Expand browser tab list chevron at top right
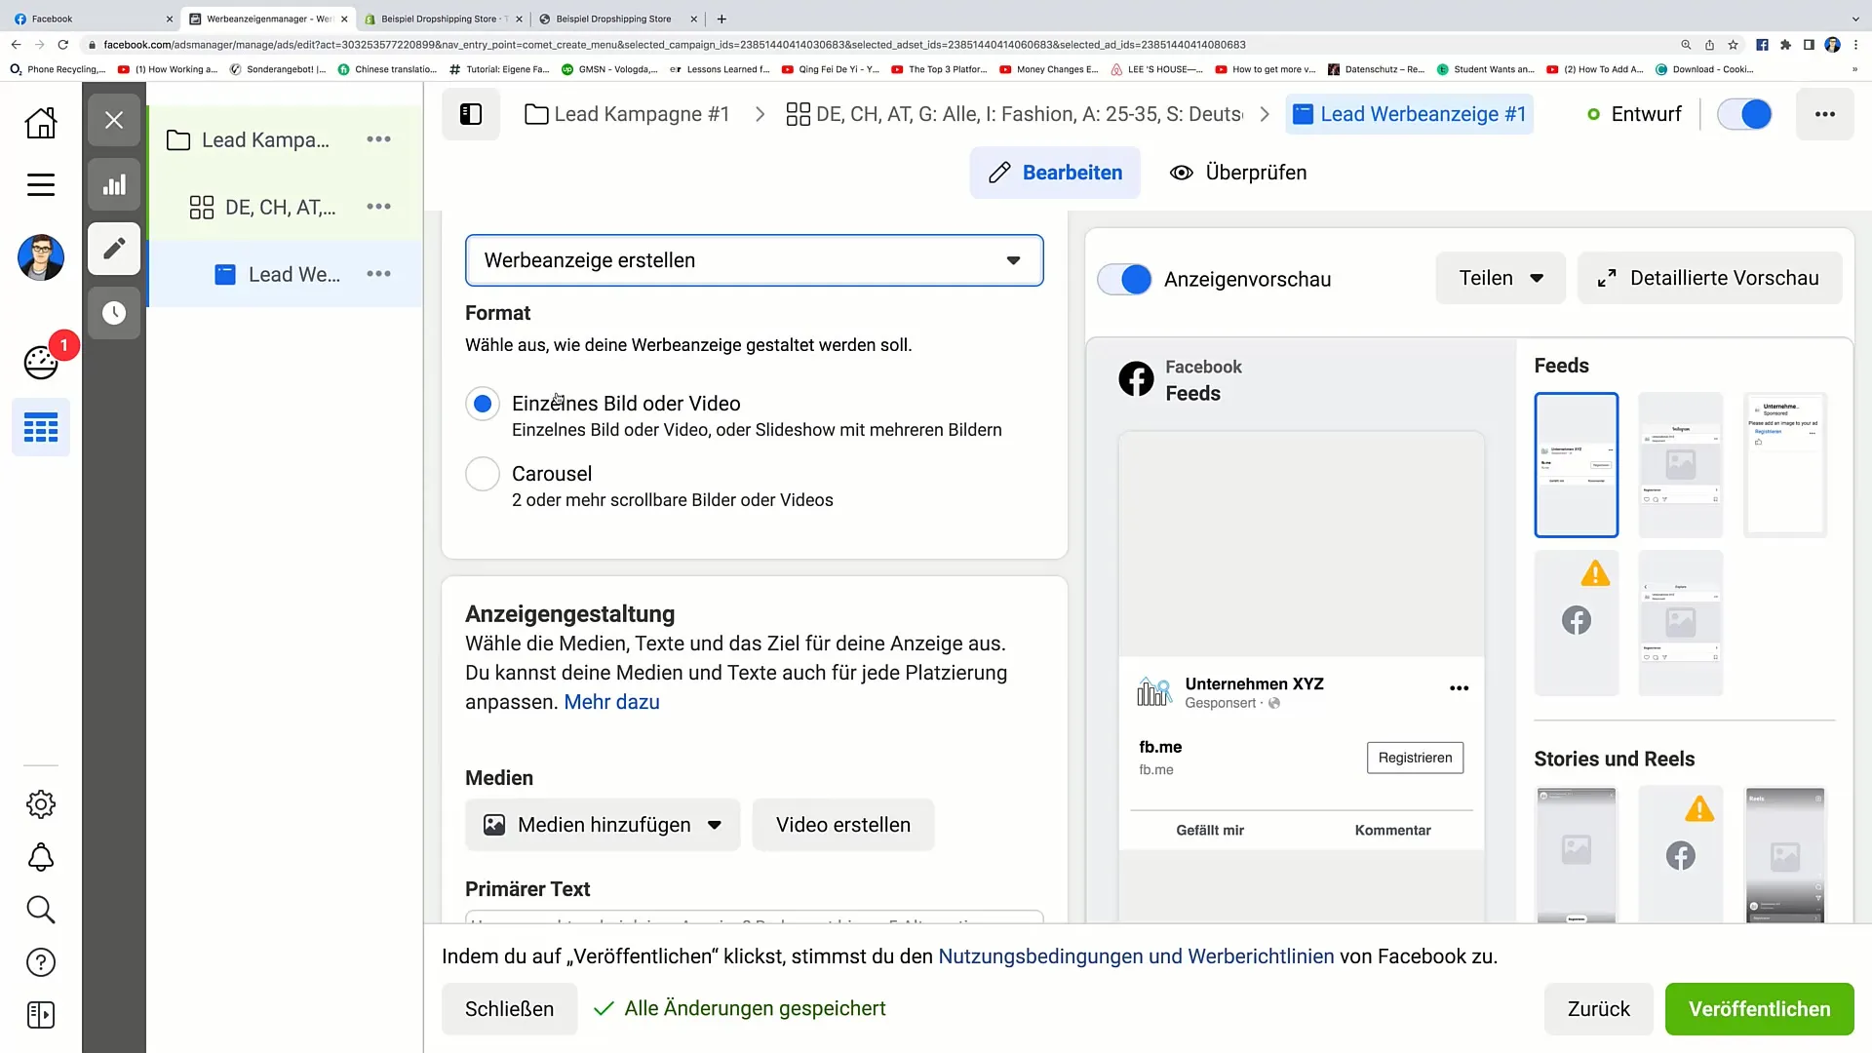The image size is (1872, 1053). pos(1855,19)
